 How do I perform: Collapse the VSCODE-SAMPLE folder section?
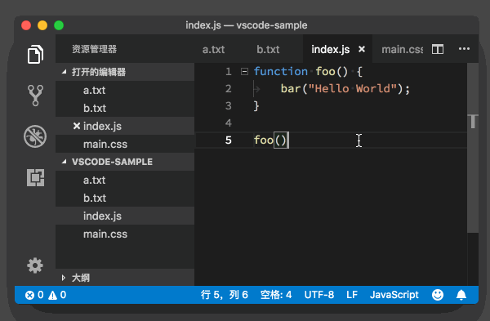pyautogui.click(x=64, y=162)
